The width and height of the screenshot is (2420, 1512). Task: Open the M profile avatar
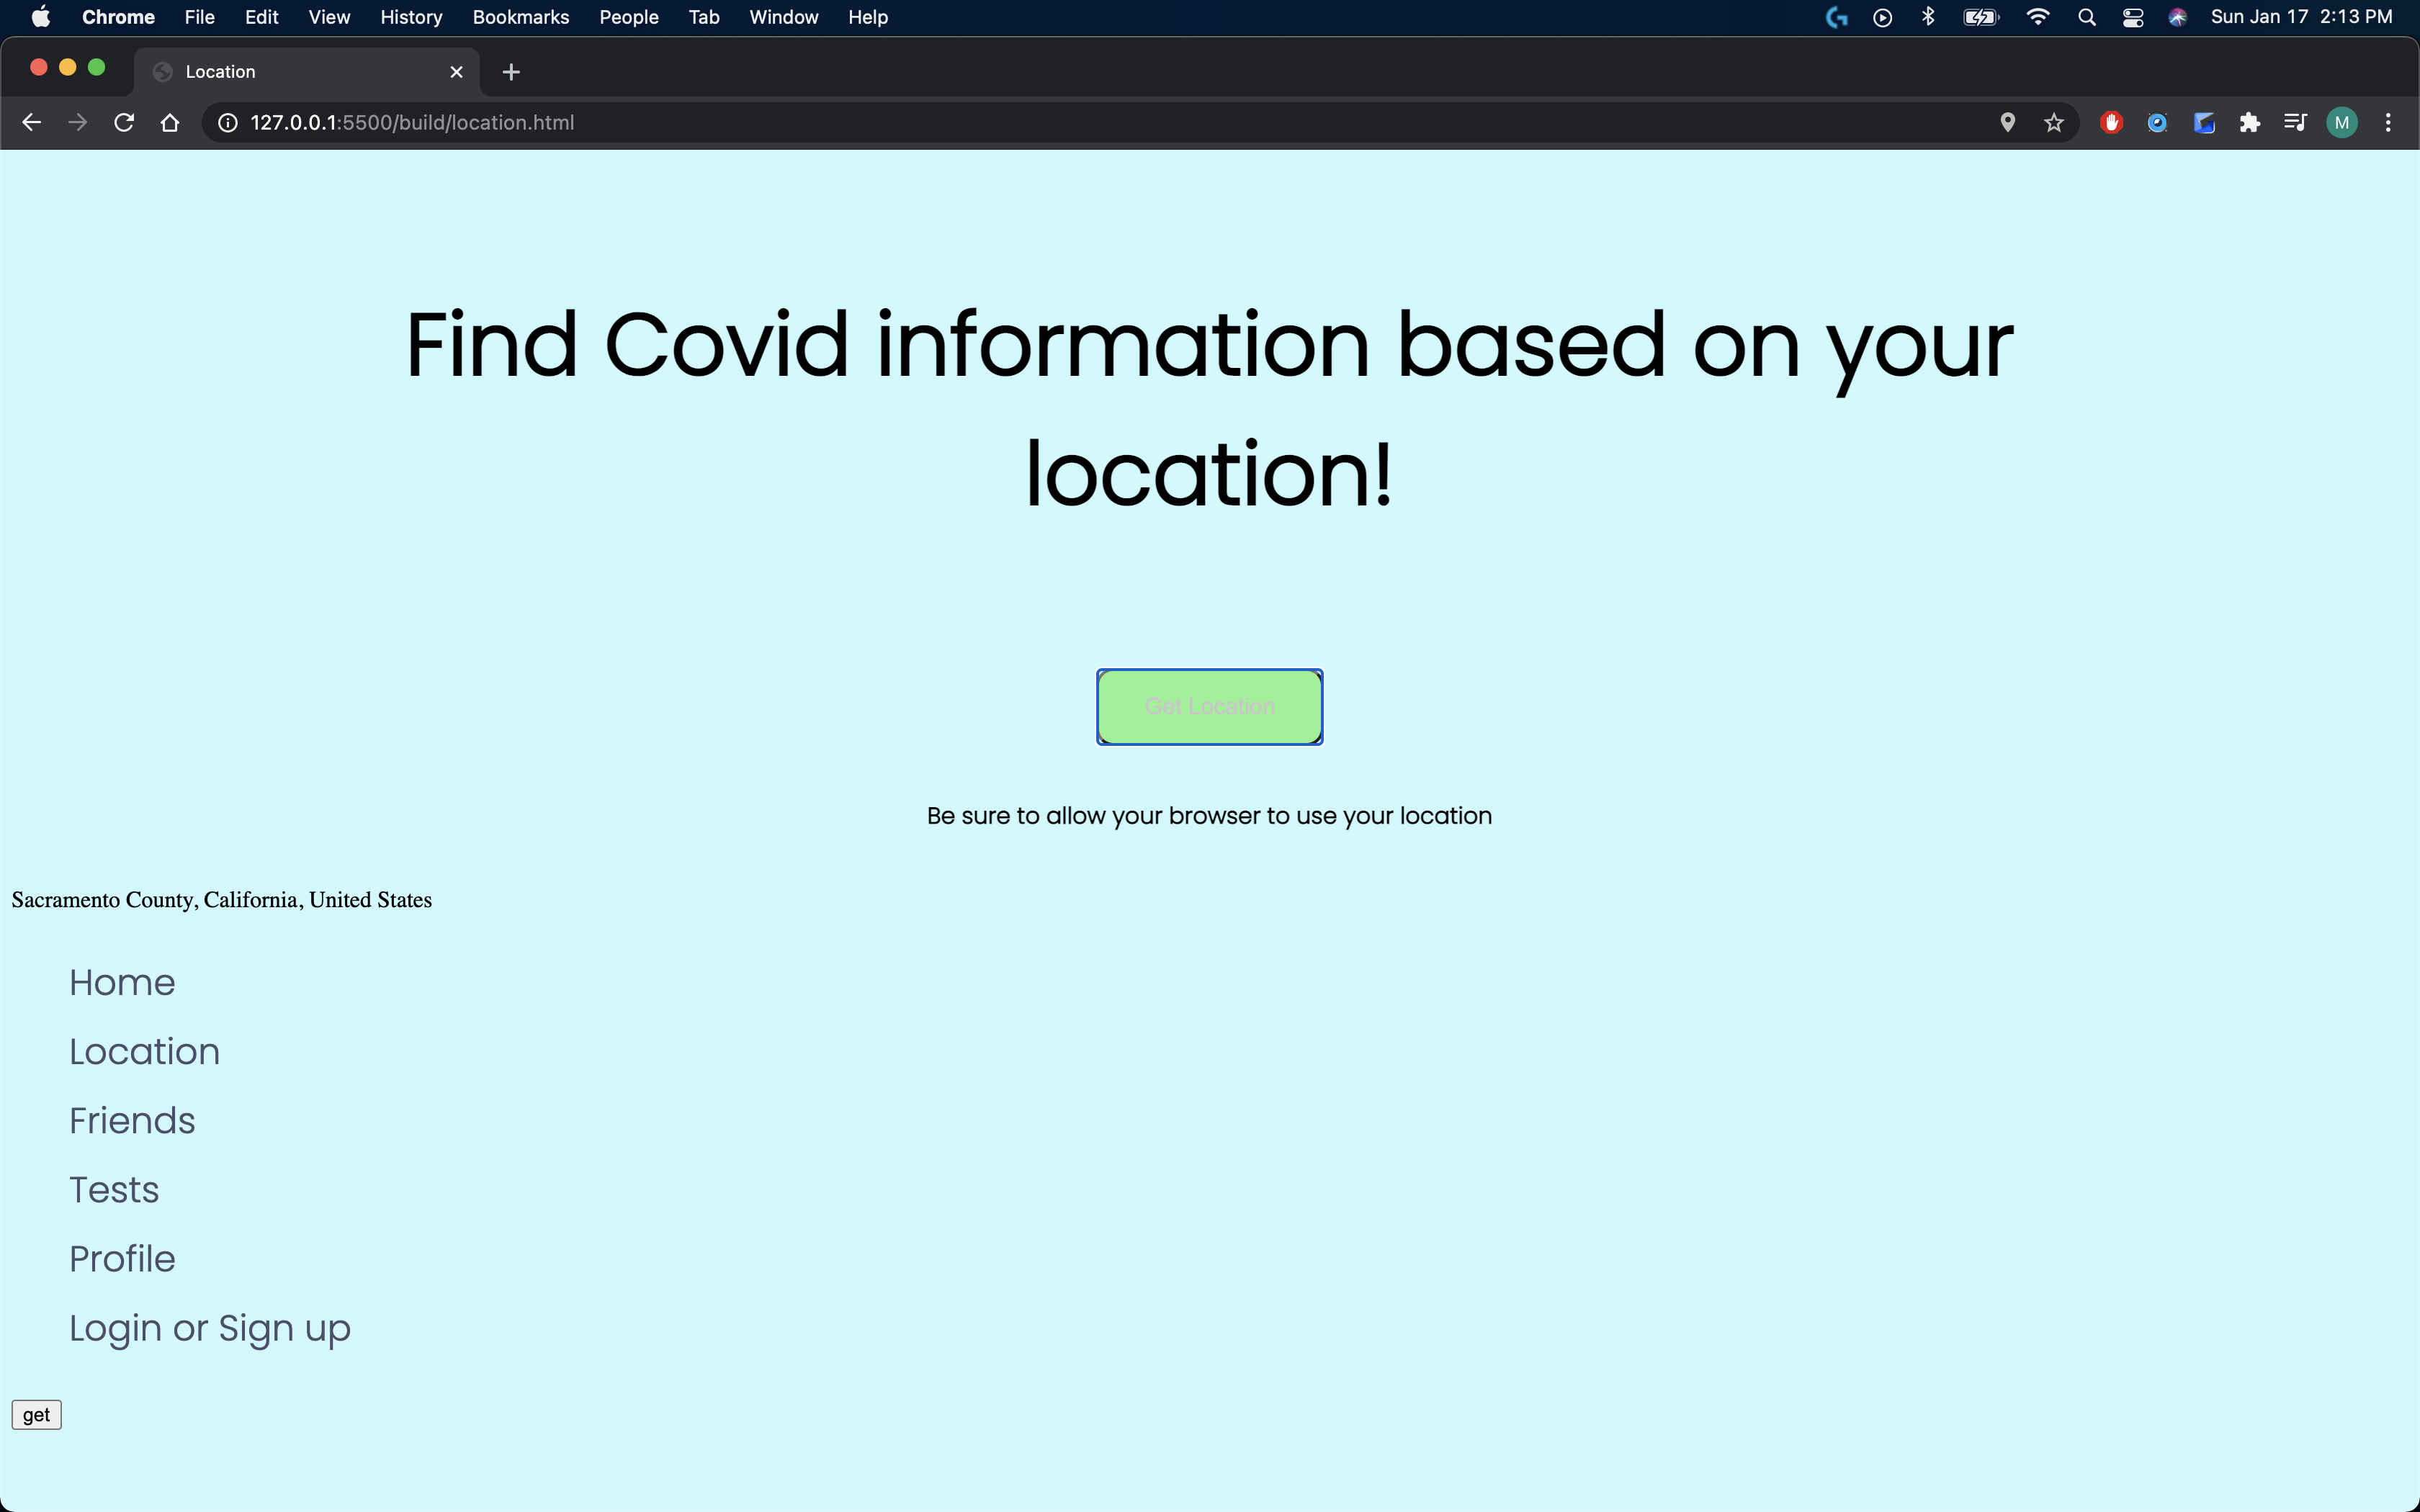click(2342, 122)
